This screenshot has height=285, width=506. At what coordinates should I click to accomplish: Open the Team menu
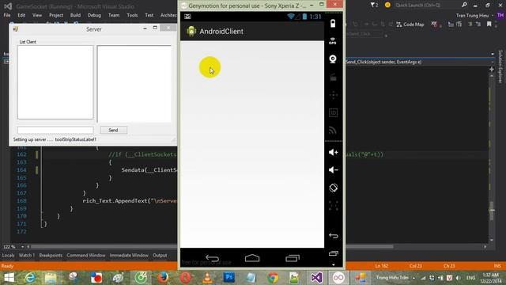coord(114,15)
